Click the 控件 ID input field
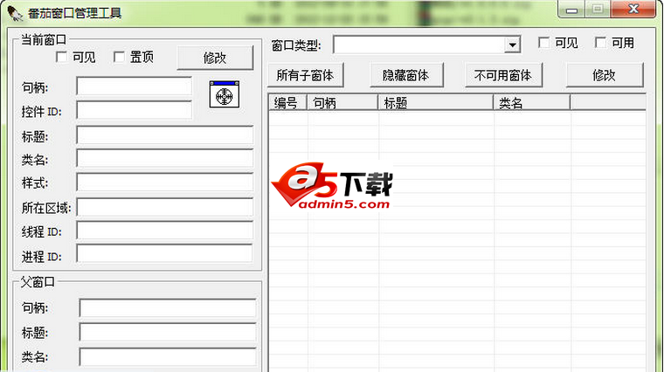This screenshot has width=664, height=372. [135, 110]
